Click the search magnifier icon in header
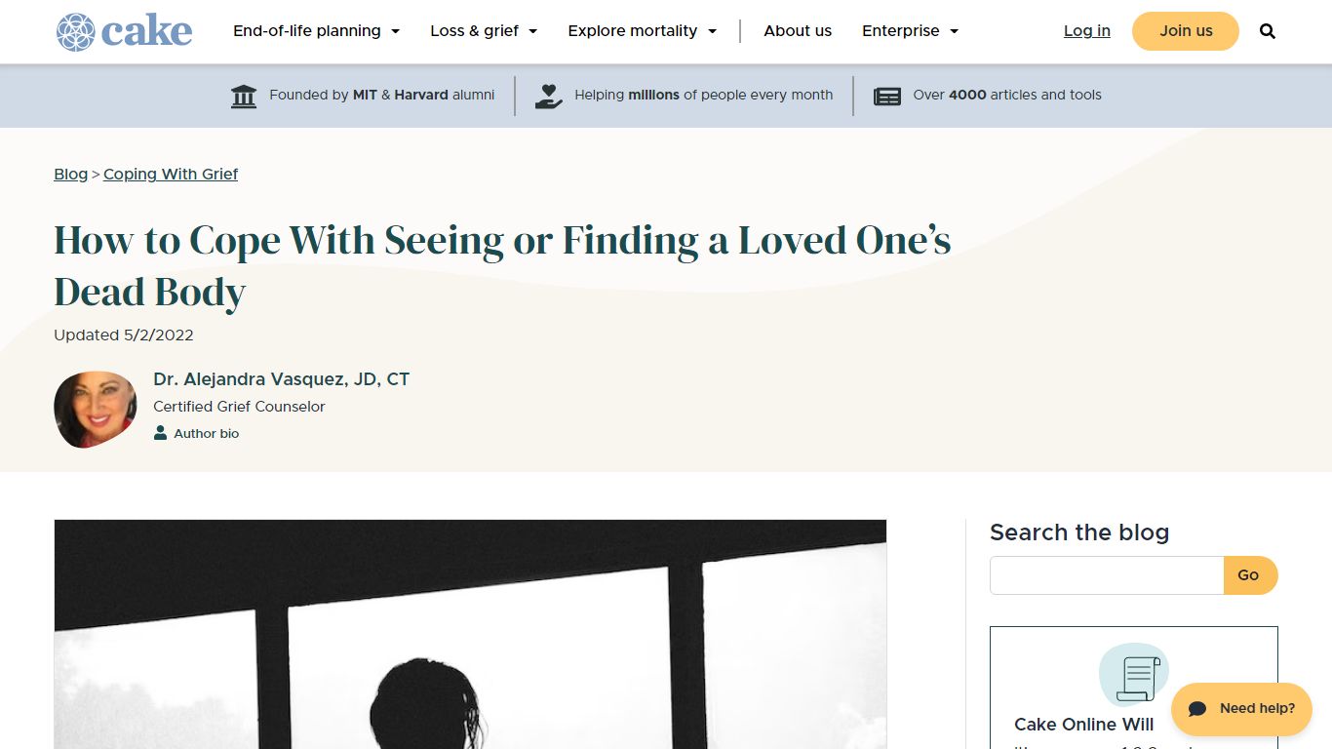This screenshot has width=1332, height=749. click(1268, 31)
